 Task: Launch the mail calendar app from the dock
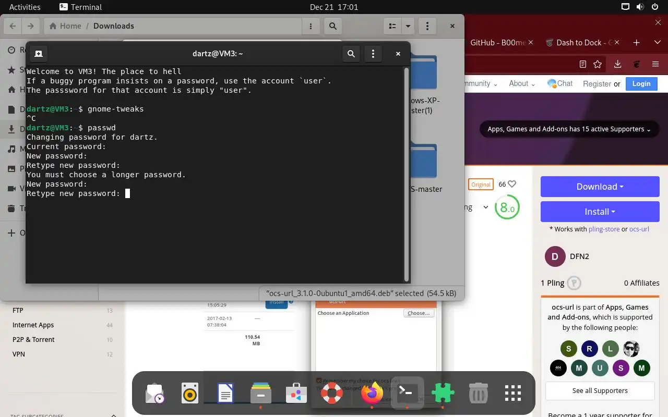click(155, 394)
